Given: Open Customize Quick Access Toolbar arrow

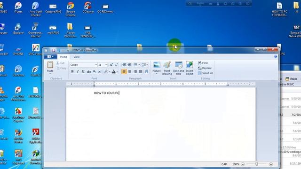Looking at the screenshot, I should coord(68,50).
